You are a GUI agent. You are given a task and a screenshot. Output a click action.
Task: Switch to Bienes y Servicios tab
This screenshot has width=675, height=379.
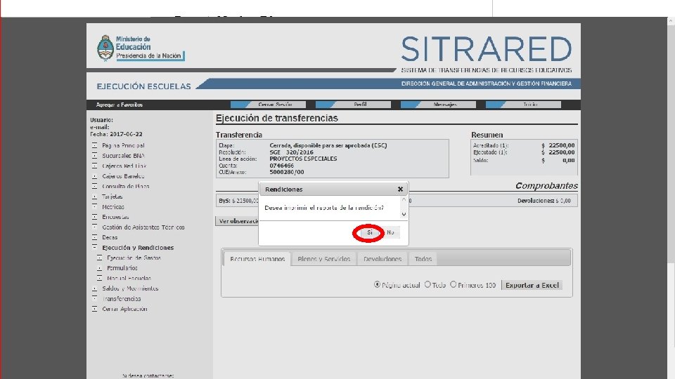tap(323, 259)
